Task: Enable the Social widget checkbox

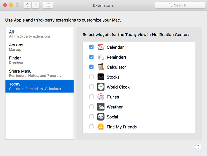Action: click(x=92, y=117)
